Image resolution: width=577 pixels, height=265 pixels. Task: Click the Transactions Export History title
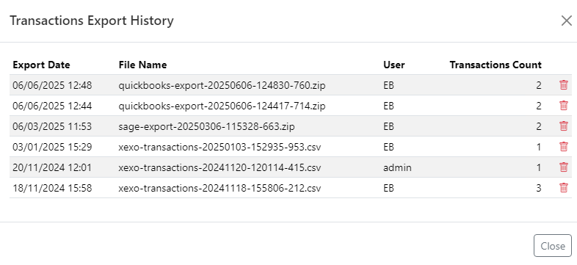pos(91,21)
